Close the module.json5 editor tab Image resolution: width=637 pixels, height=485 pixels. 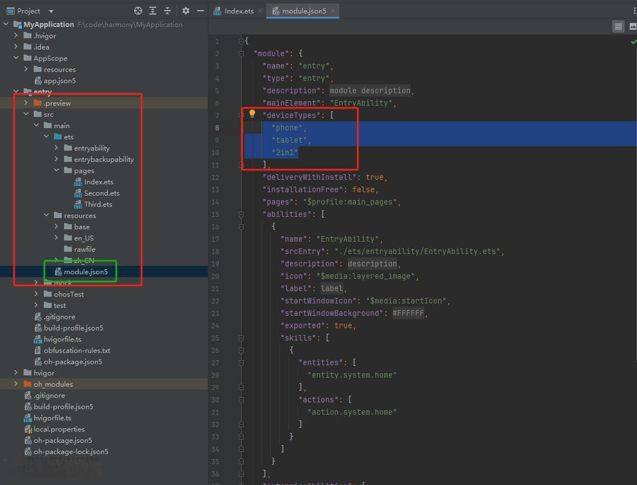[333, 11]
